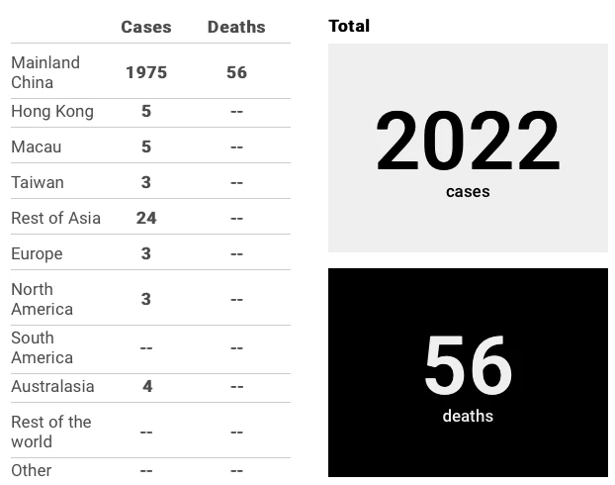Click Mainland China's 56 deaths value
This screenshot has width=615, height=485.
(236, 72)
